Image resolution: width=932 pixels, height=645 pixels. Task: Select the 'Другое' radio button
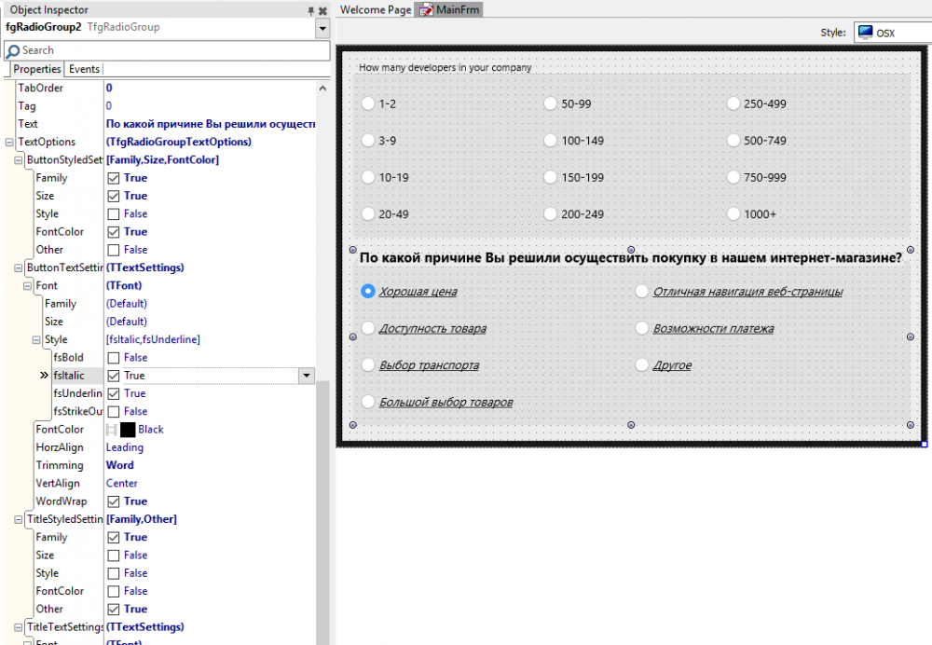641,364
